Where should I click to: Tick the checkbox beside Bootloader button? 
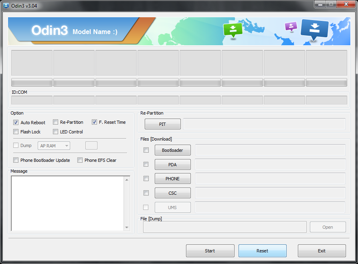pos(146,150)
